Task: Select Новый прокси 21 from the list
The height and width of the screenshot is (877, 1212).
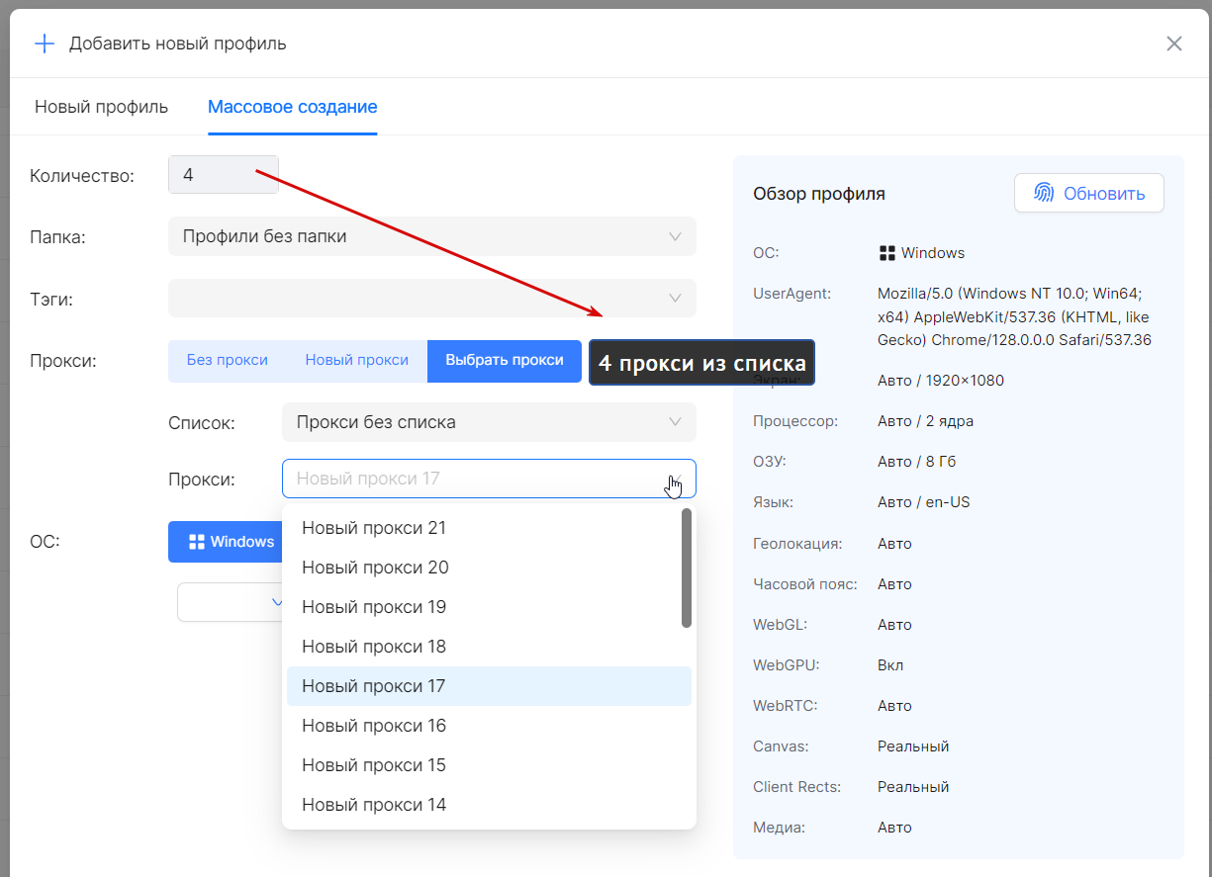Action: (374, 528)
